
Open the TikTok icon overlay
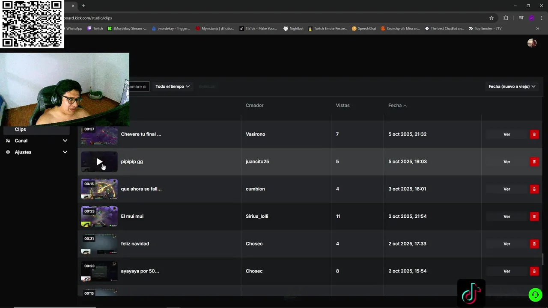click(x=471, y=293)
